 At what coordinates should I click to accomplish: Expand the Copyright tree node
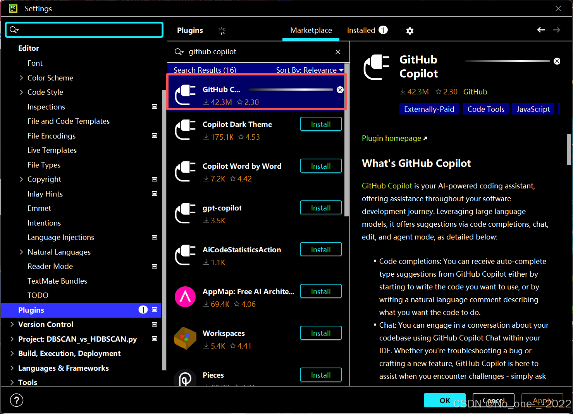[21, 179]
